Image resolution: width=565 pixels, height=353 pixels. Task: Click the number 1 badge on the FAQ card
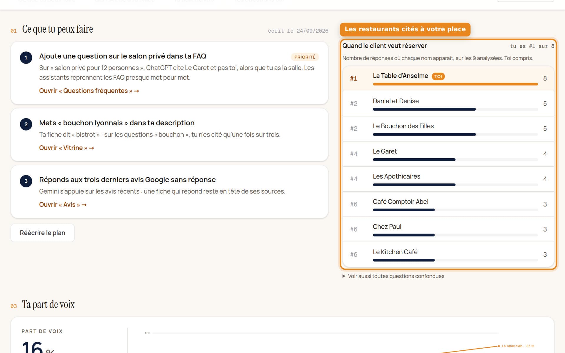(x=26, y=57)
